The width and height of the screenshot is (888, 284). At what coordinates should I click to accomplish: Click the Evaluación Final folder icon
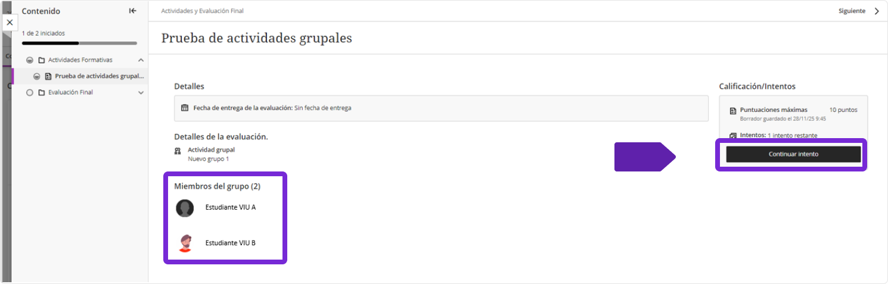pos(41,93)
